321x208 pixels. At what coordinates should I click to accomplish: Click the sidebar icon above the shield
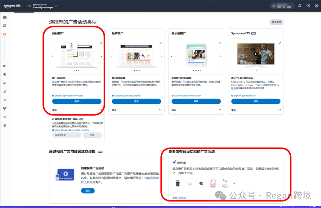click(x=5, y=66)
